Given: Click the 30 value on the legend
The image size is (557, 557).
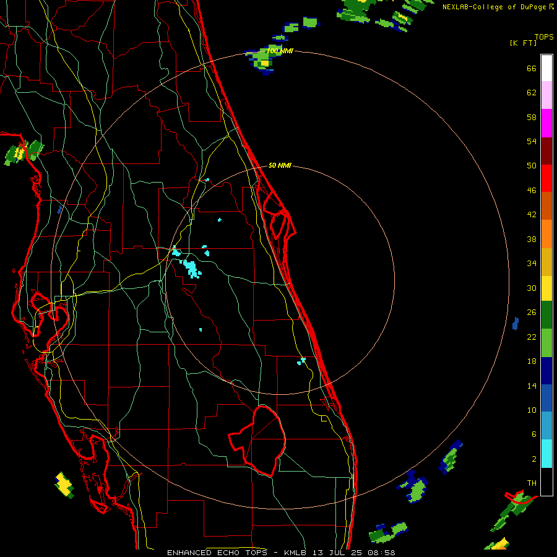Looking at the screenshot, I should (532, 288).
